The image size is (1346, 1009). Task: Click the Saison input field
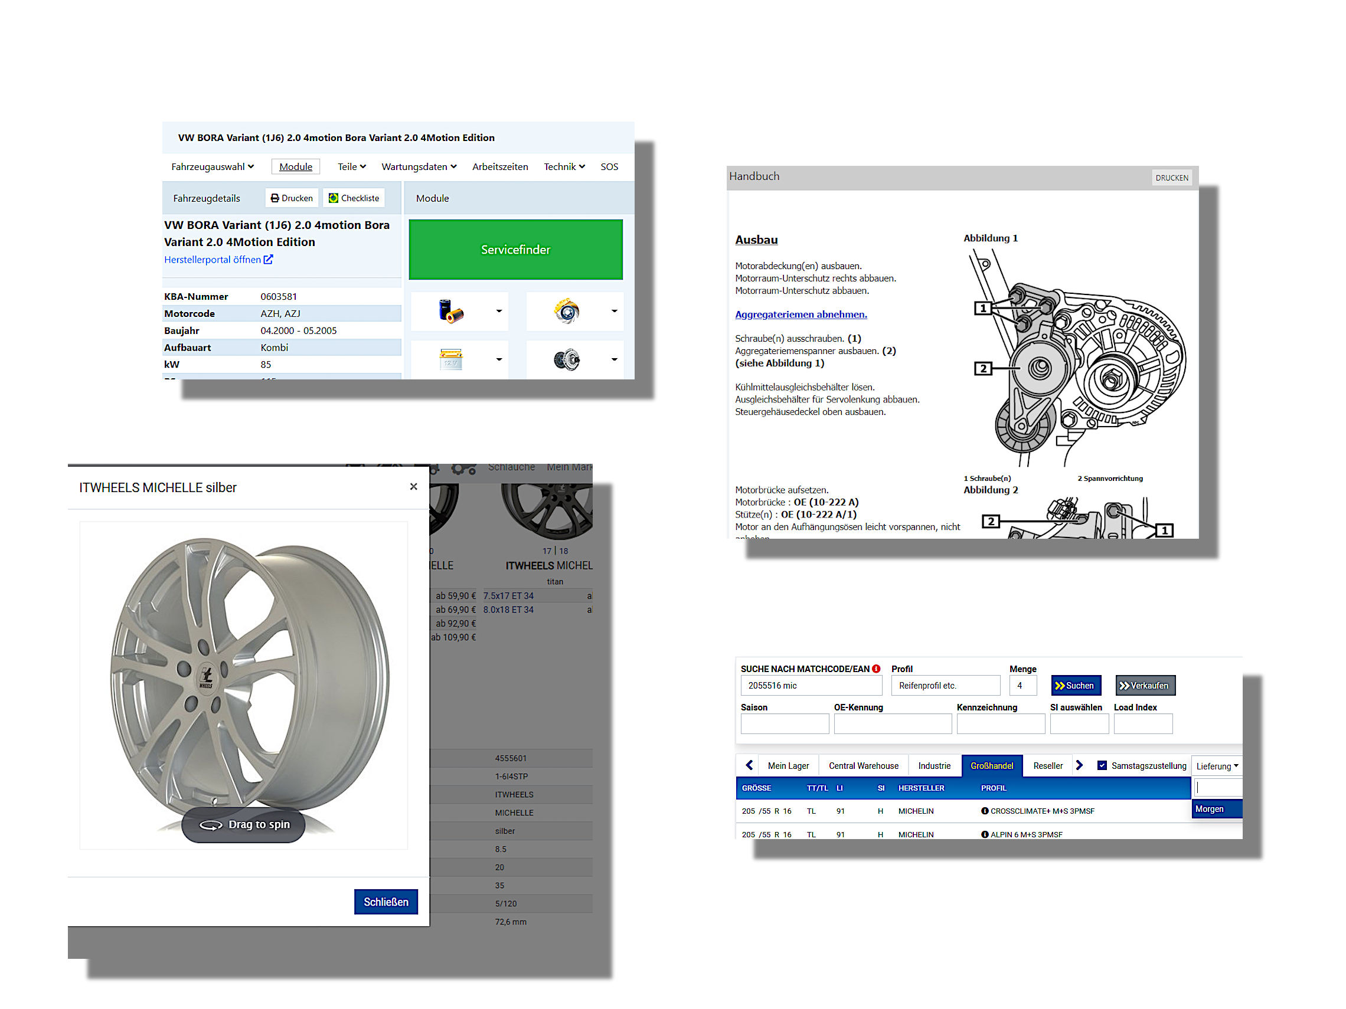tap(785, 725)
